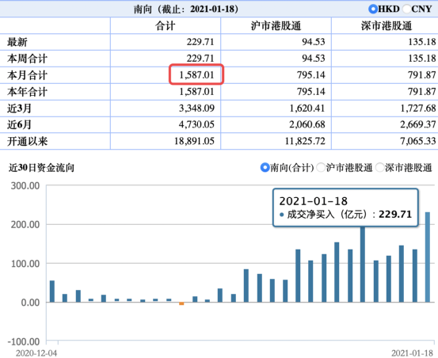Select 深市港股通 chart radio option

point(380,168)
